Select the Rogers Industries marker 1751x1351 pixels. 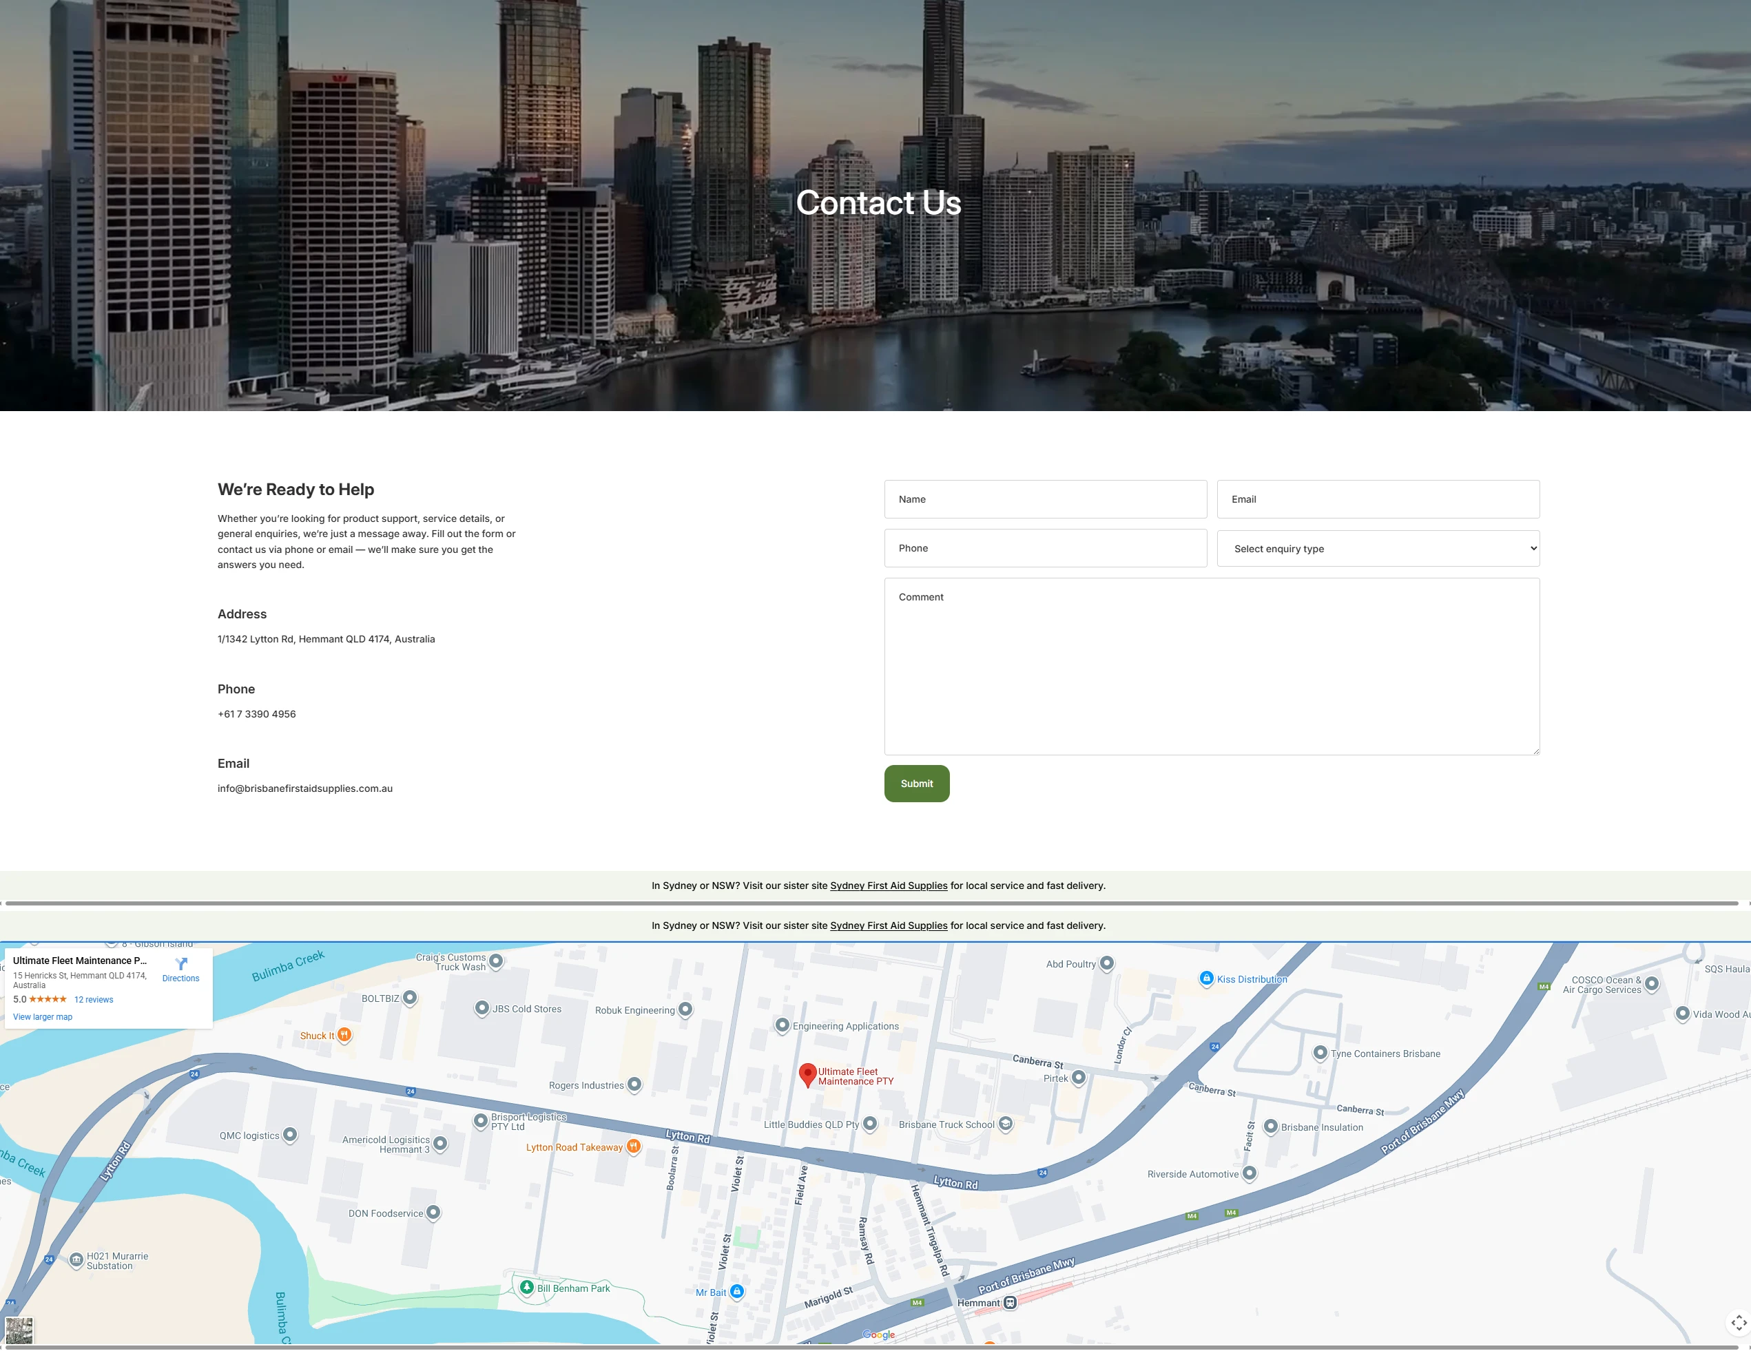pyautogui.click(x=634, y=1084)
